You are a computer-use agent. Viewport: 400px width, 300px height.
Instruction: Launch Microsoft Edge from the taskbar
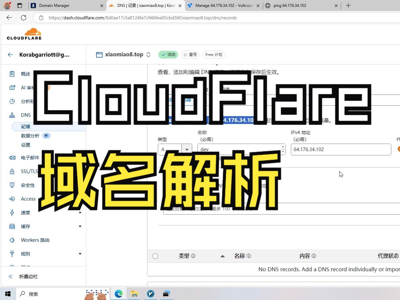pos(118,294)
